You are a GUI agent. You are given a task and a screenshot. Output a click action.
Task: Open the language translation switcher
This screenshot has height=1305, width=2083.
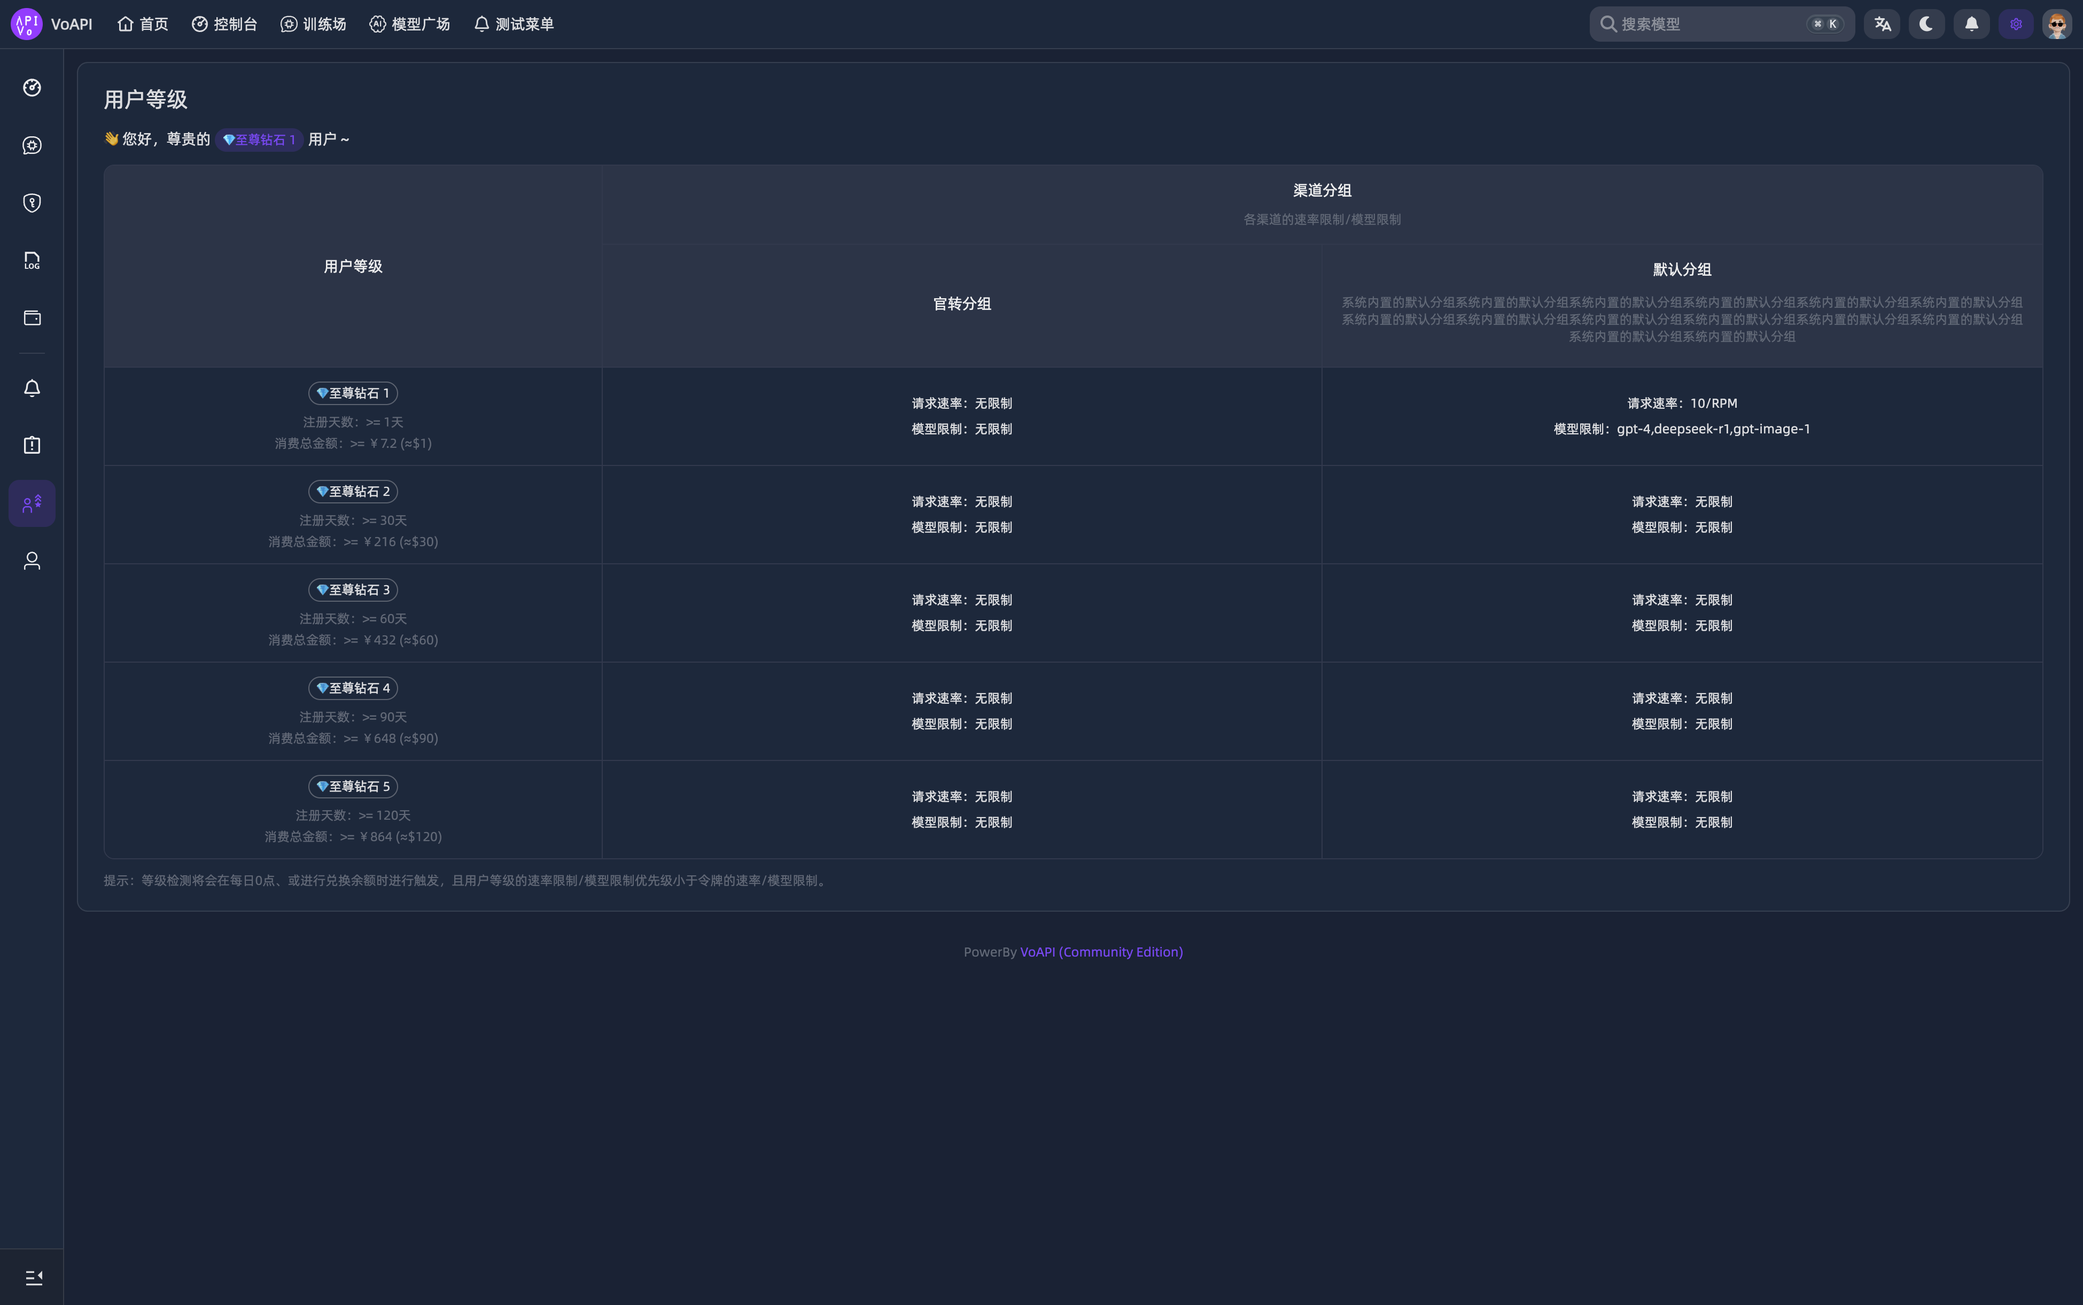click(1882, 24)
